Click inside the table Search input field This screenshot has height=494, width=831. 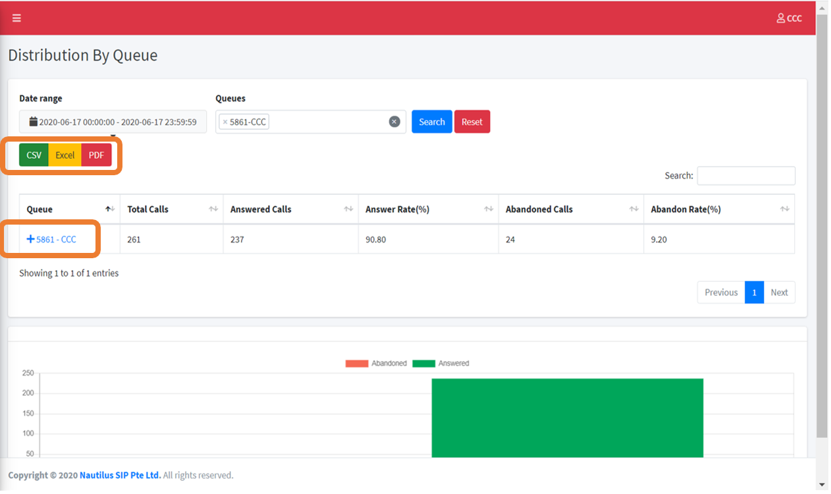pos(746,175)
